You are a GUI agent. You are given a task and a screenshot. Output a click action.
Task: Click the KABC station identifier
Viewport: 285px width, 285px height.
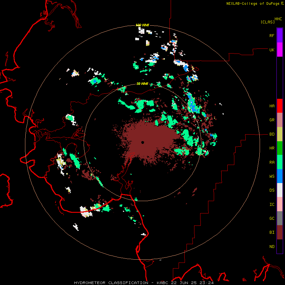[x=163, y=283]
